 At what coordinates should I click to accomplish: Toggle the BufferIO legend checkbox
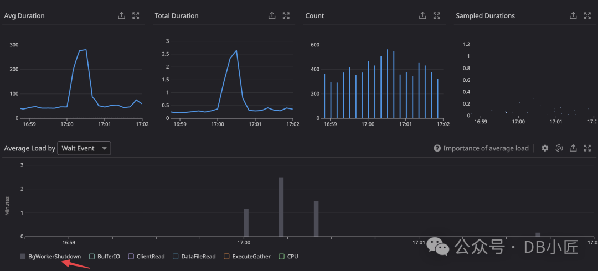tap(92, 257)
